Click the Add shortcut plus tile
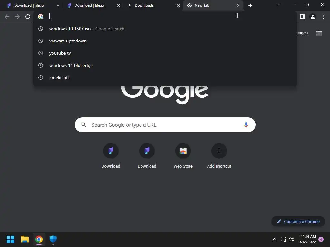This screenshot has width=330, height=247. pos(219,156)
